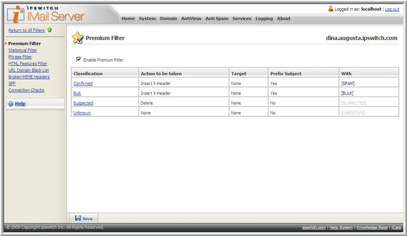
Task: Click the dina.augusta.ipswitch.com domain name
Action: tap(362, 38)
